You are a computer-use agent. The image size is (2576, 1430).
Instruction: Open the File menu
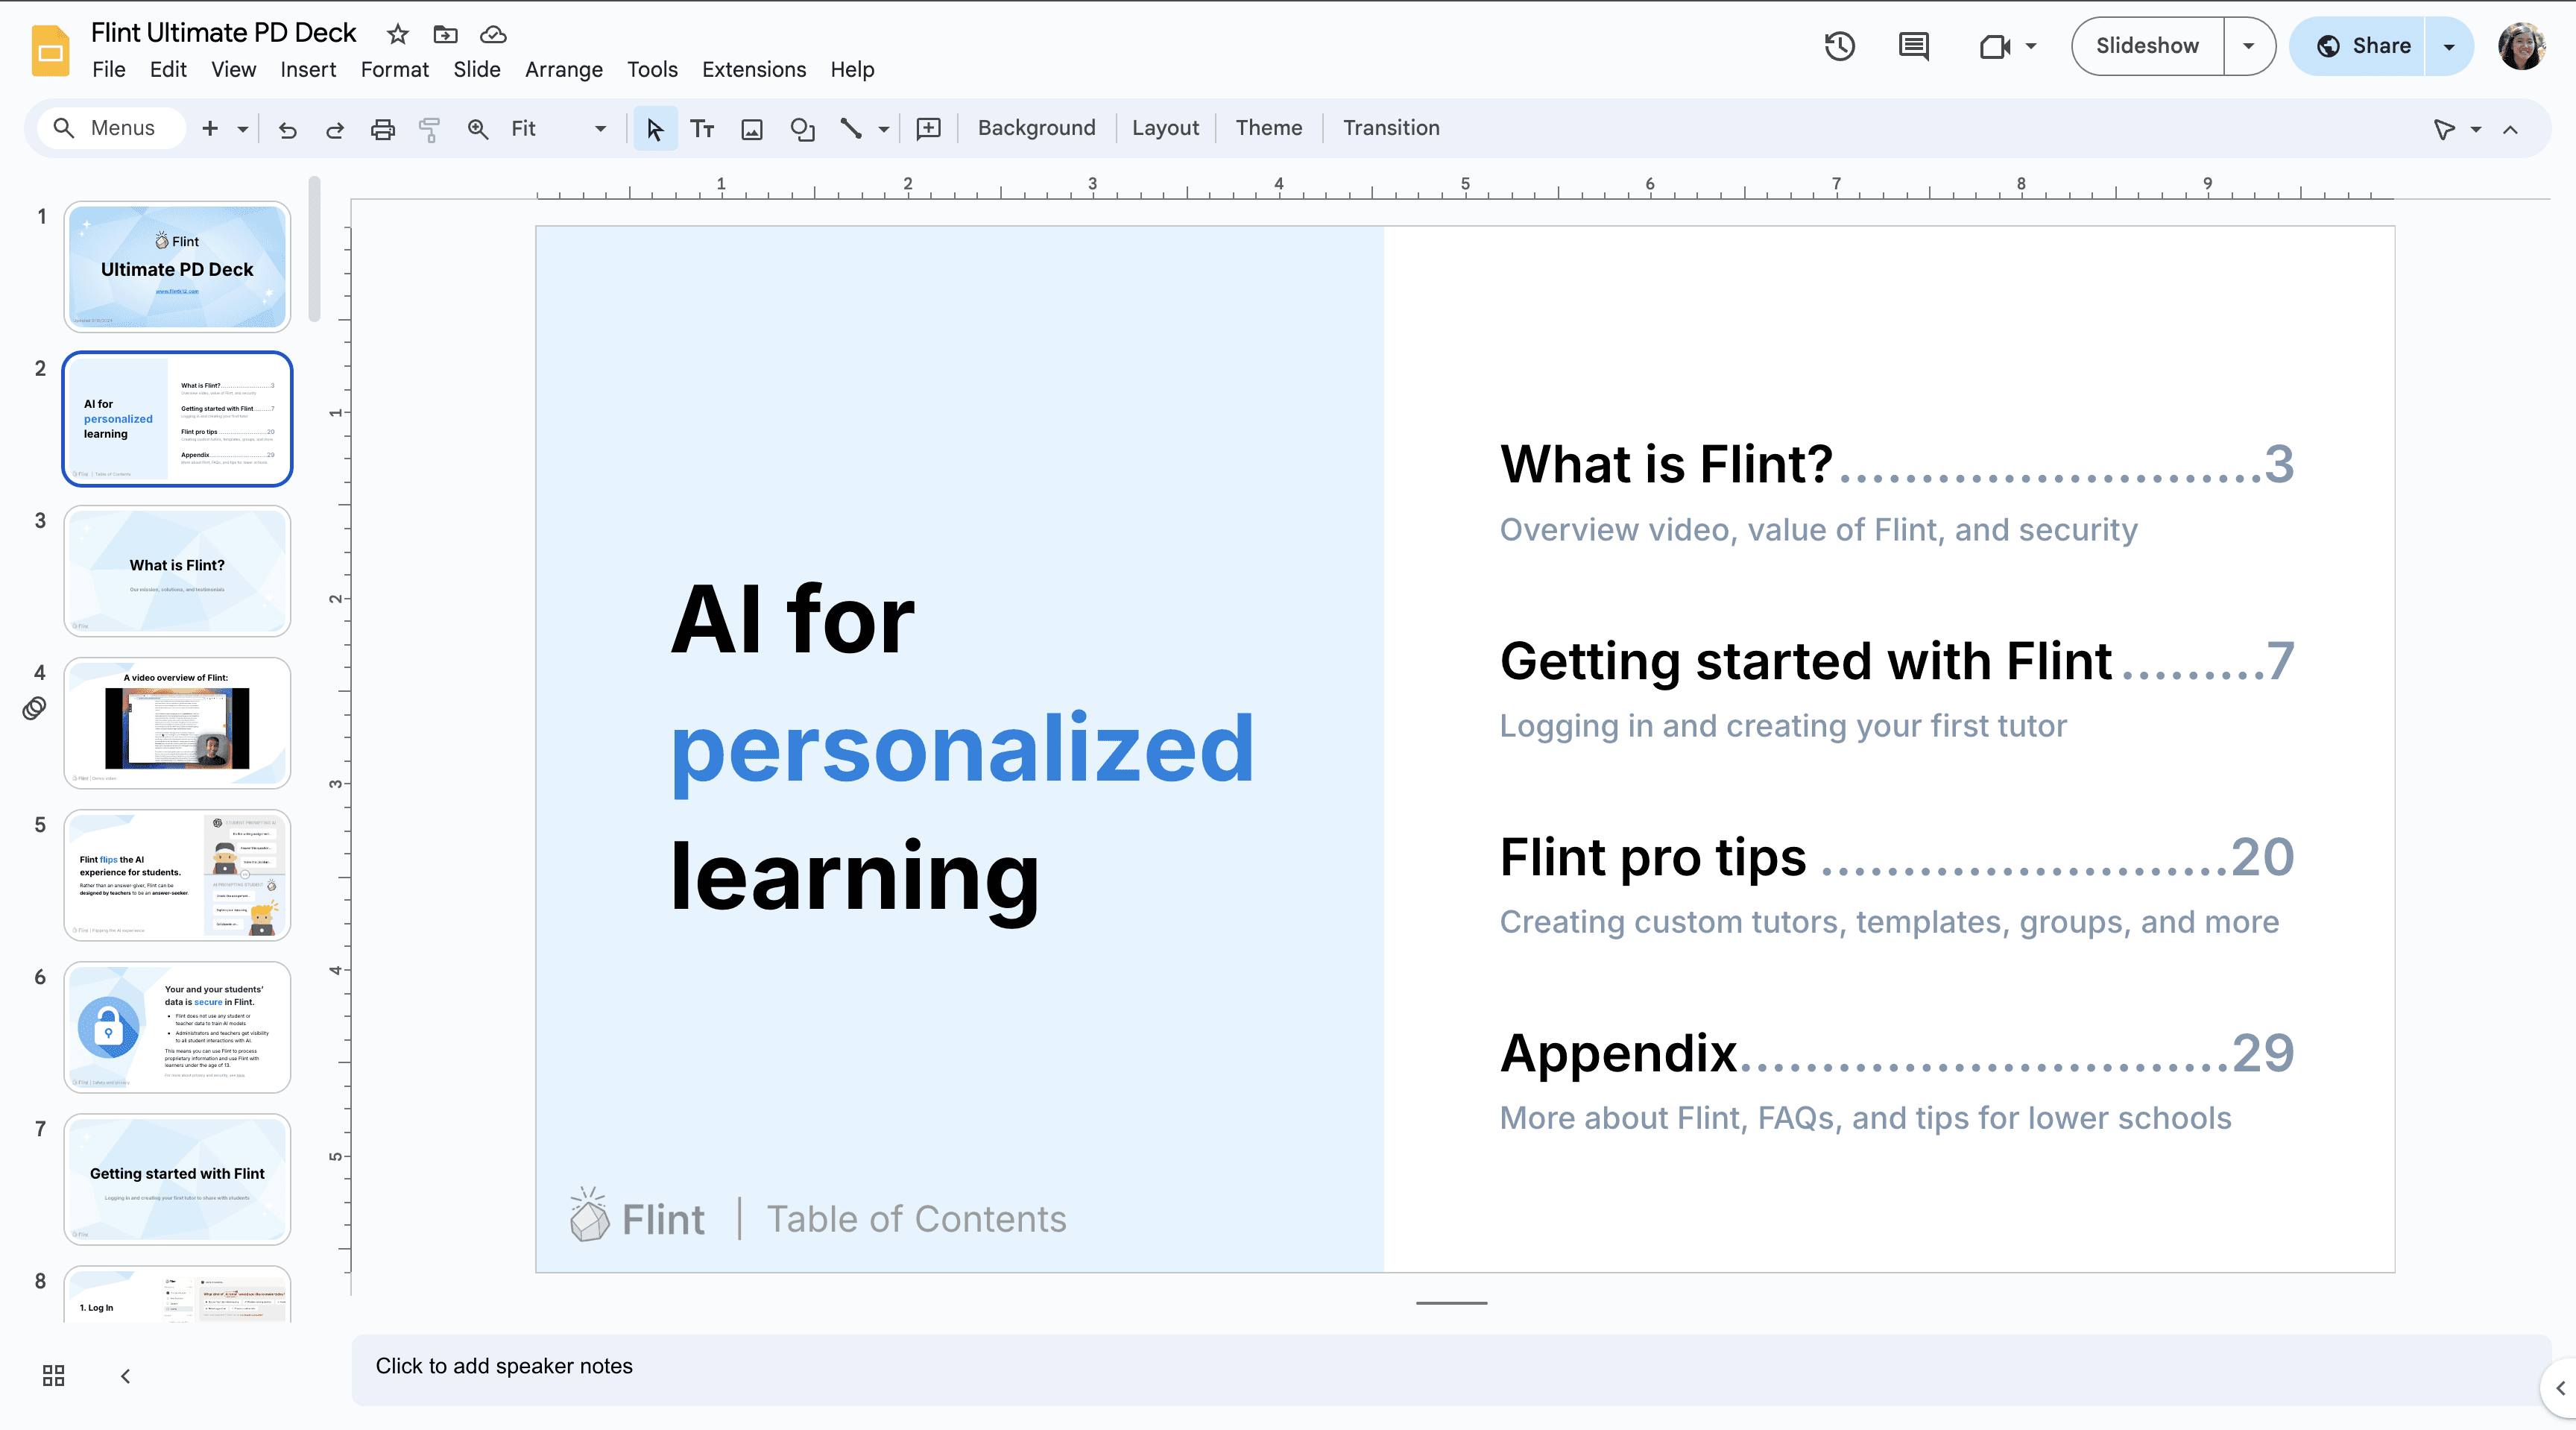pos(108,70)
